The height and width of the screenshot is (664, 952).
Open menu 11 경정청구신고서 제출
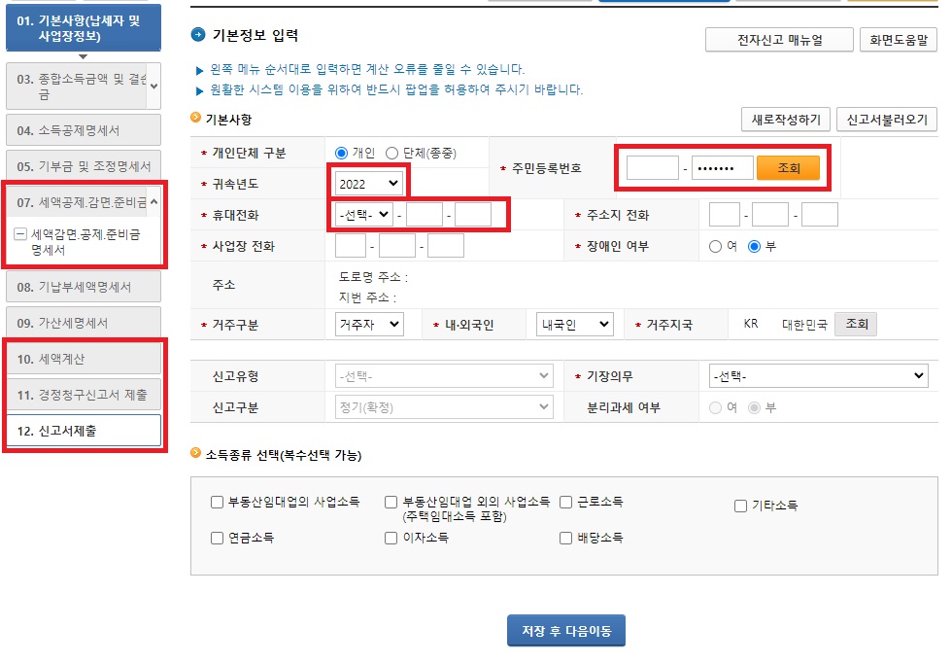[x=84, y=395]
